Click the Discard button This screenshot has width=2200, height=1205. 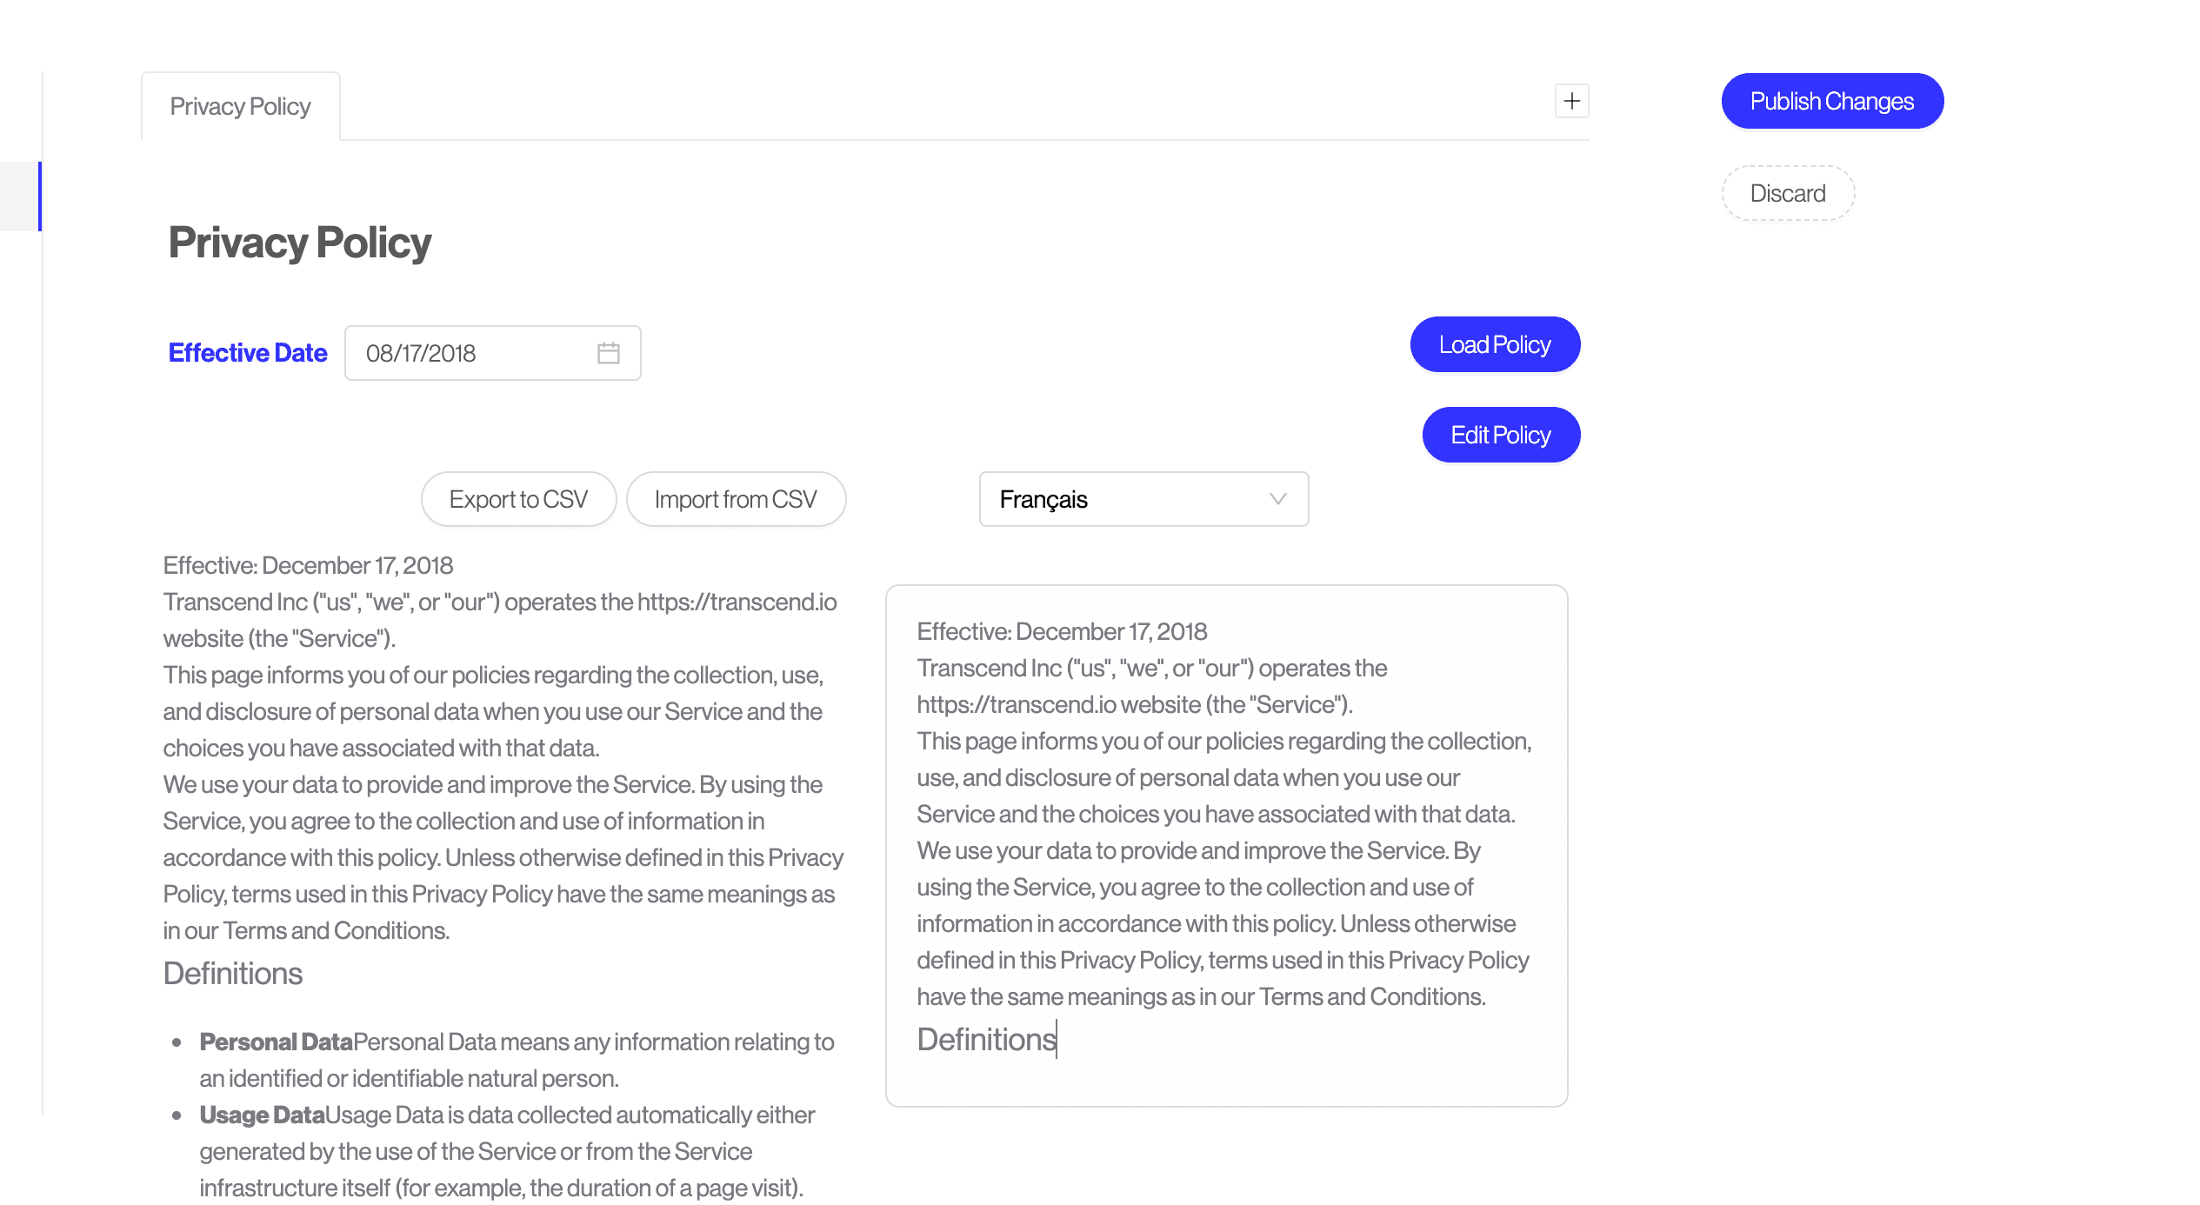[x=1787, y=193]
